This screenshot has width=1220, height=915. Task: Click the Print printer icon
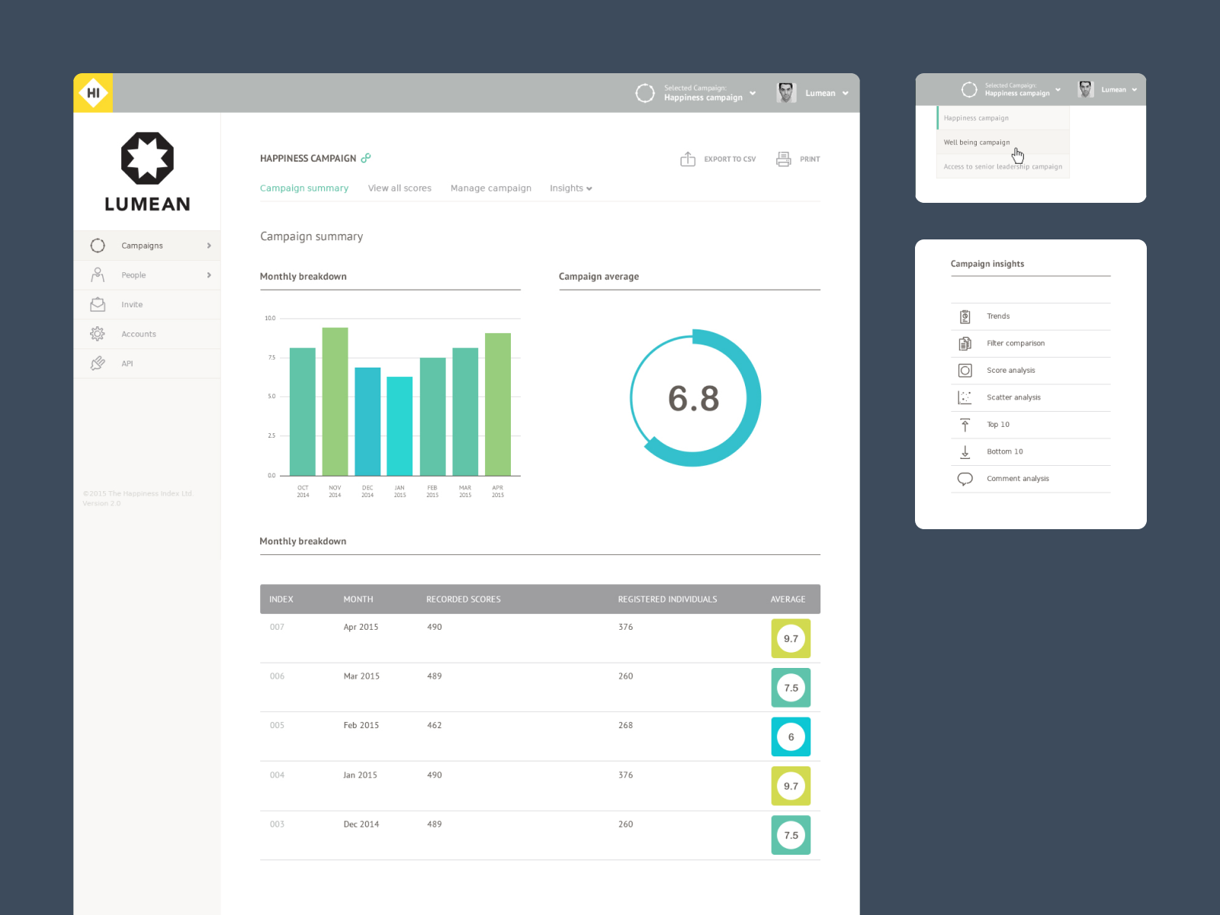[x=783, y=159]
